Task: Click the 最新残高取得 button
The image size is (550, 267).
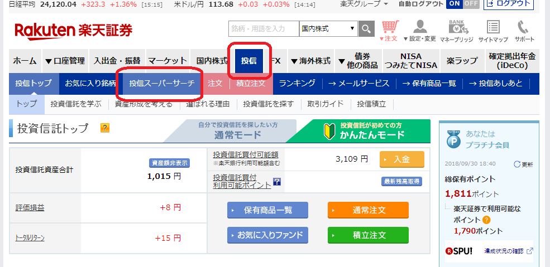Action: 401,182
